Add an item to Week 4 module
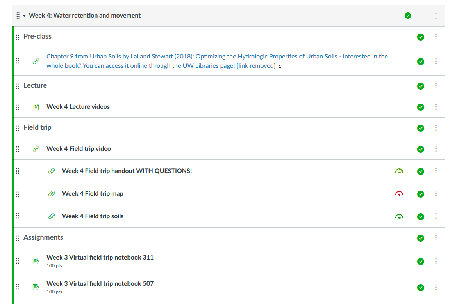The width and height of the screenshot is (457, 304). 421,16
